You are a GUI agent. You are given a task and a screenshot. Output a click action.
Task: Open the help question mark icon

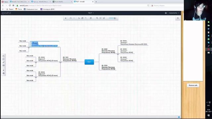tap(166, 13)
